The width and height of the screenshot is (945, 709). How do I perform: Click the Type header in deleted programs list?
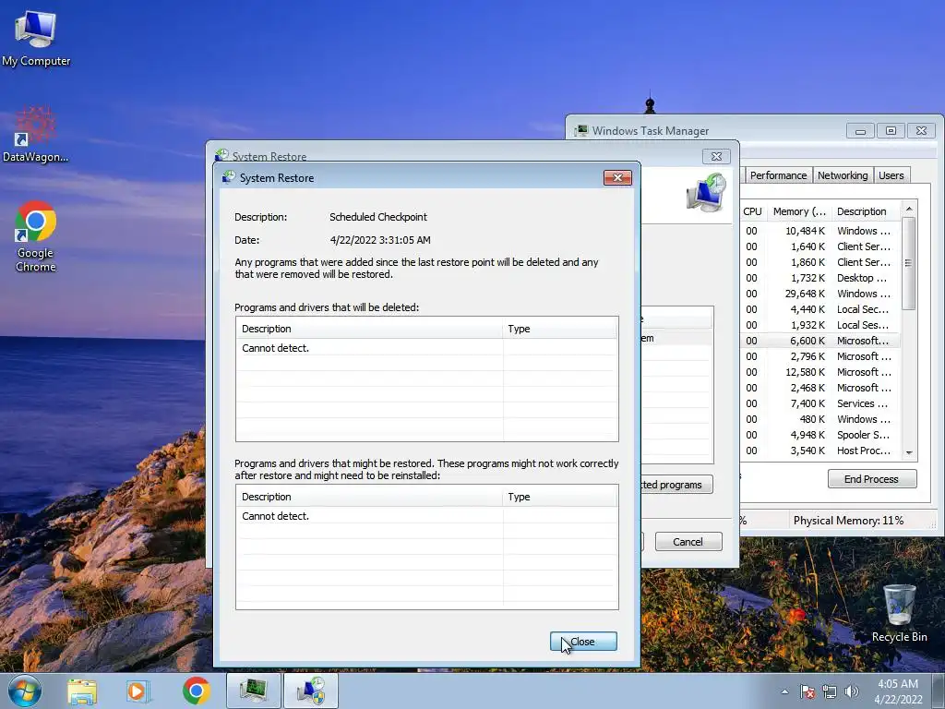click(x=560, y=329)
